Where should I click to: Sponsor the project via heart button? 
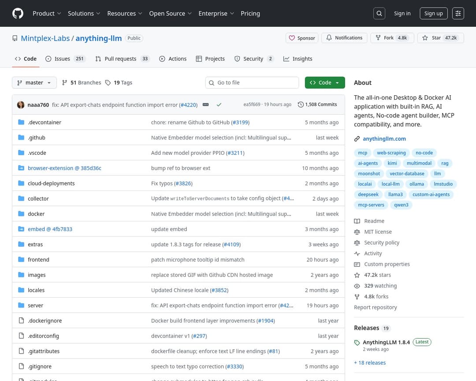pyautogui.click(x=302, y=38)
